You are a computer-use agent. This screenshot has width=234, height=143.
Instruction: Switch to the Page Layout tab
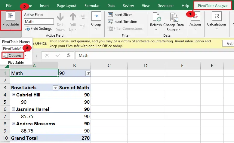coord(66,6)
